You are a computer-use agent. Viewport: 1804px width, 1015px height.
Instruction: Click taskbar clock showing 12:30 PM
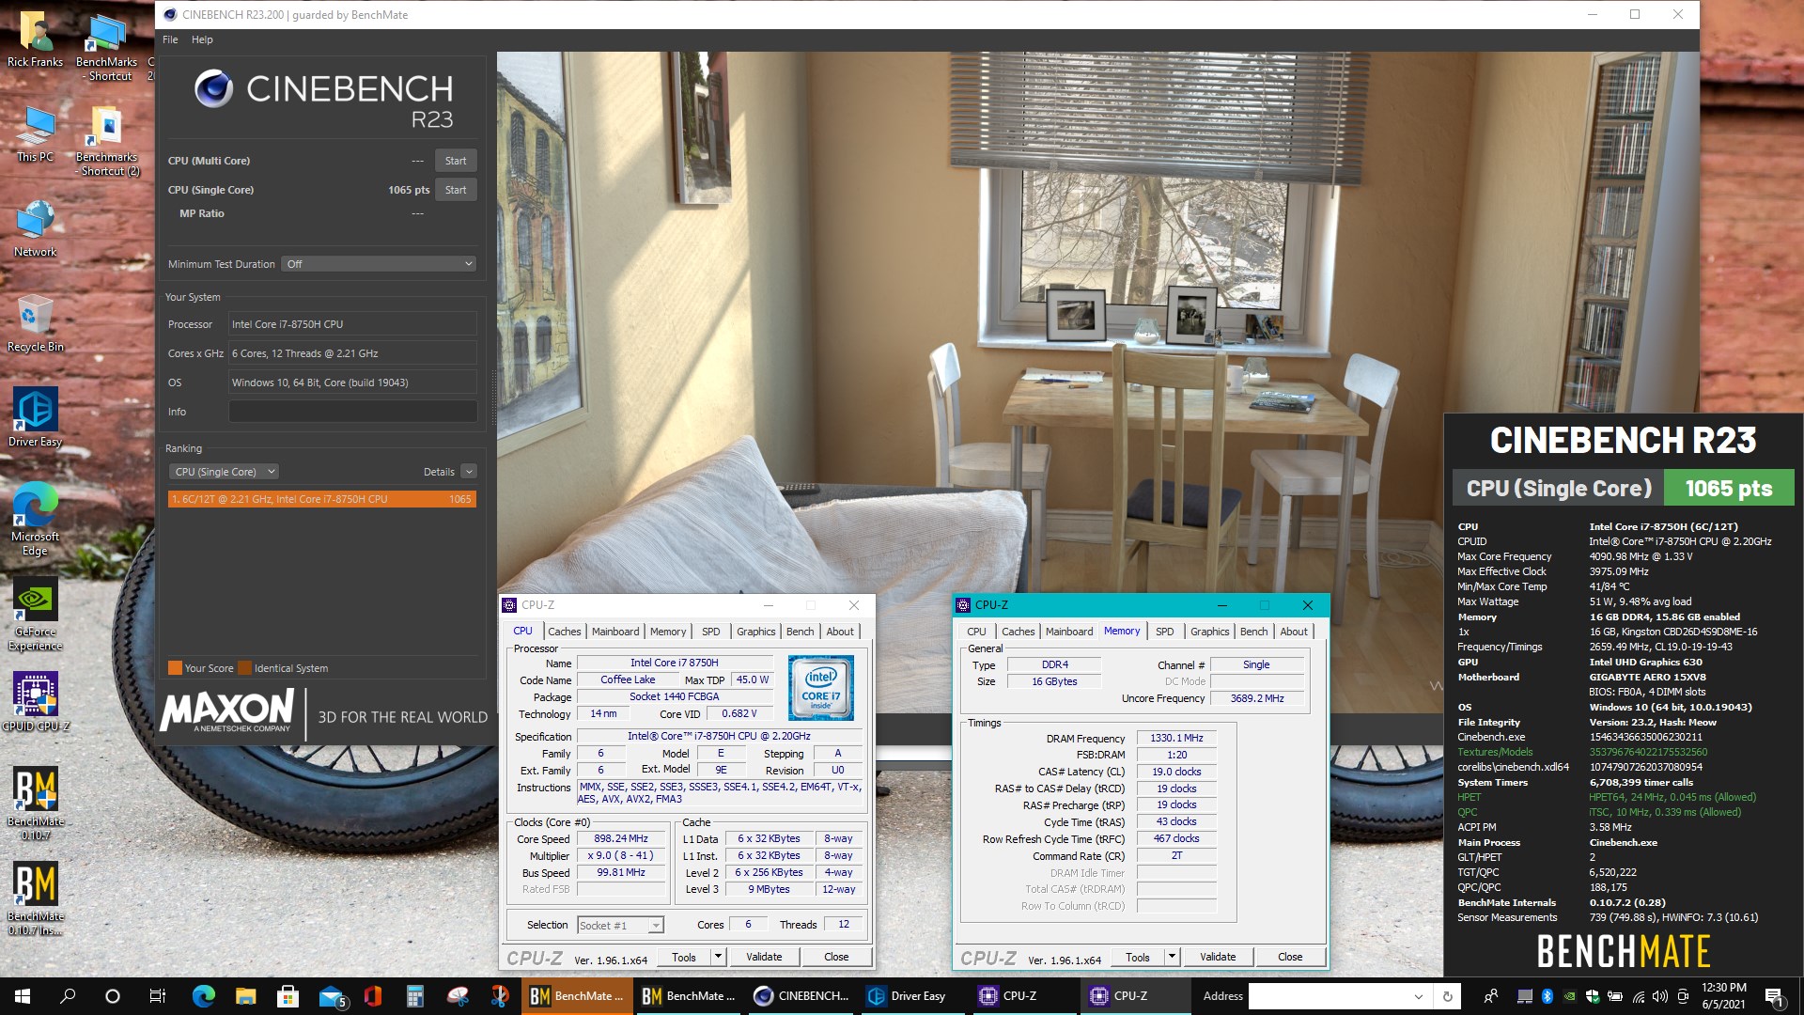[1723, 996]
